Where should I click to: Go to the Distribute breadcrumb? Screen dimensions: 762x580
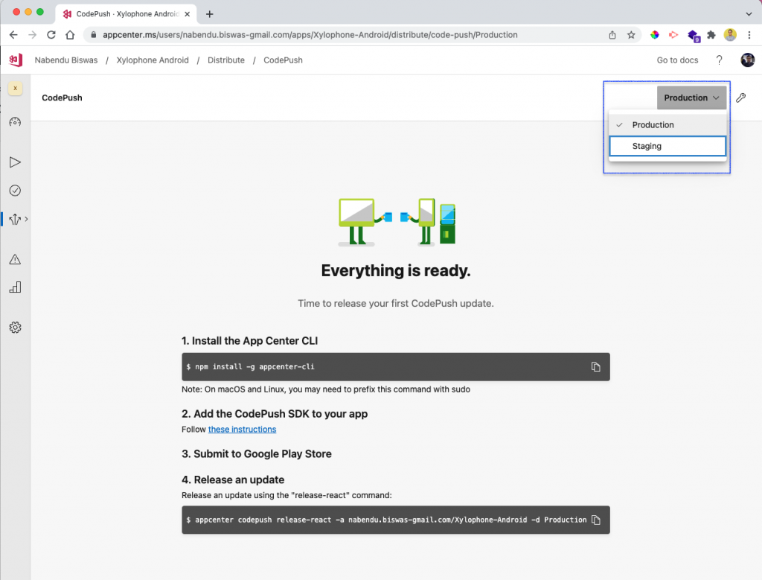pos(226,60)
